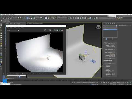The width and height of the screenshot is (132, 99).
Task: Open the frame buffer channel dropdown
Action: (12, 30)
